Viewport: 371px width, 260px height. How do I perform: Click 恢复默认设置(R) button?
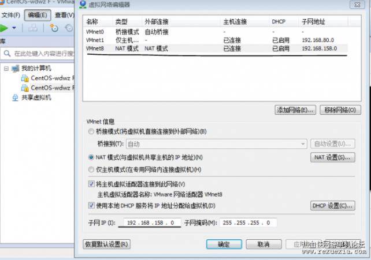[x=106, y=244]
